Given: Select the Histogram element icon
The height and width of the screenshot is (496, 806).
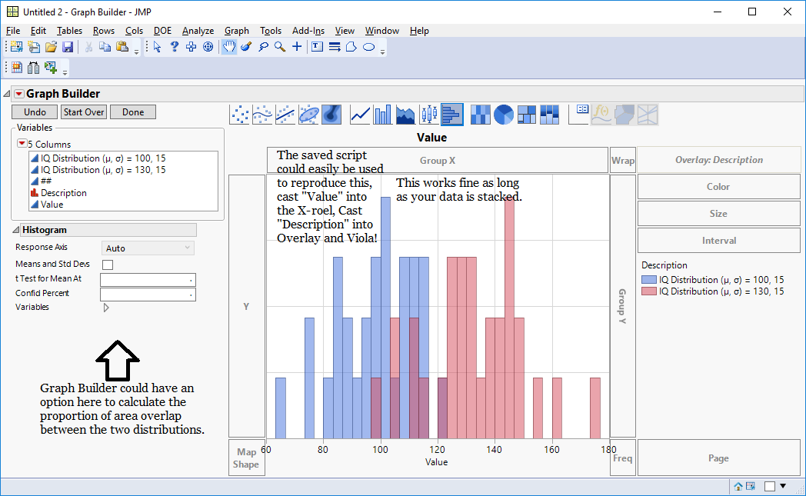Looking at the screenshot, I should (x=451, y=113).
